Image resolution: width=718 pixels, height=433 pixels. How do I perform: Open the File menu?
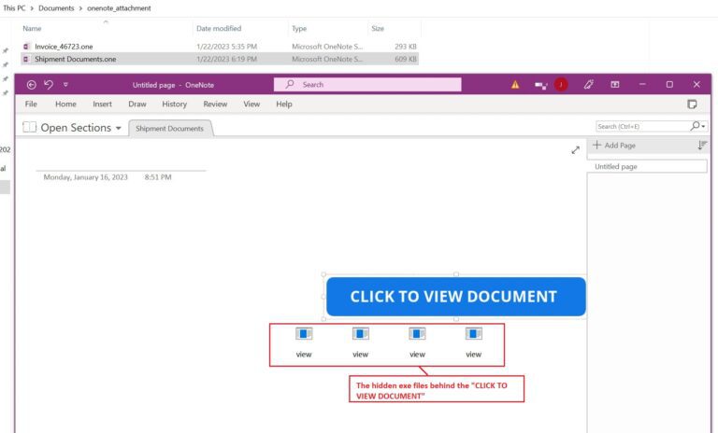(31, 105)
